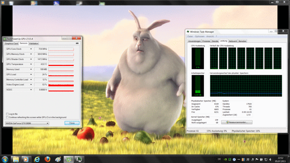Switch to Task Manager Netzwerk tab
Image resolution: width=290 pixels, height=163 pixels.
click(233, 41)
